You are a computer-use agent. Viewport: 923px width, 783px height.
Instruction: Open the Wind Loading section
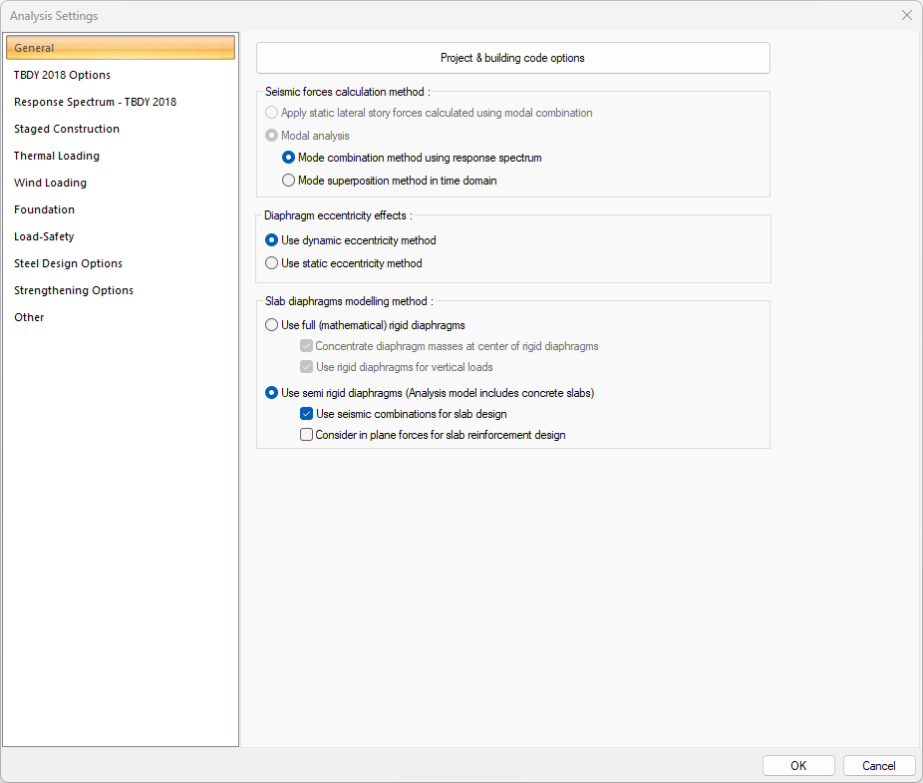[x=50, y=183]
